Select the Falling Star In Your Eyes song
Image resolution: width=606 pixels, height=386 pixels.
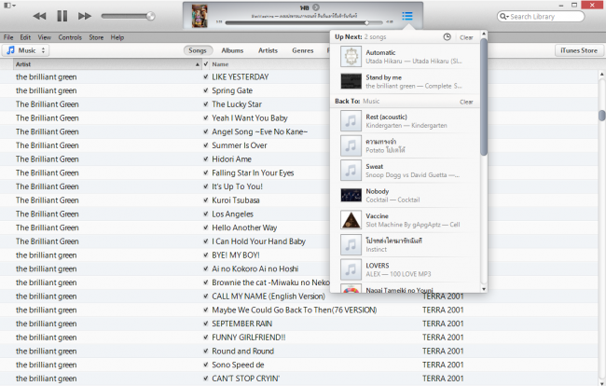(253, 172)
